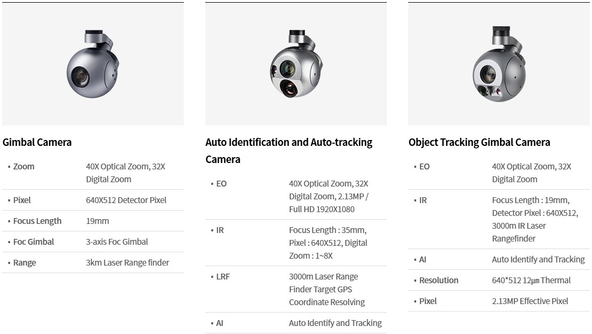Select the Full HD 1920X1080 EO description
592x334 pixels.
(x=329, y=197)
